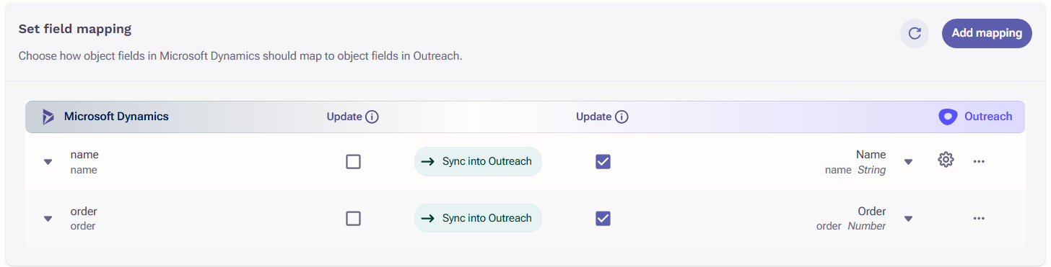Image resolution: width=1051 pixels, height=267 pixels.
Task: Open more options for Name mapping row
Action: (979, 161)
